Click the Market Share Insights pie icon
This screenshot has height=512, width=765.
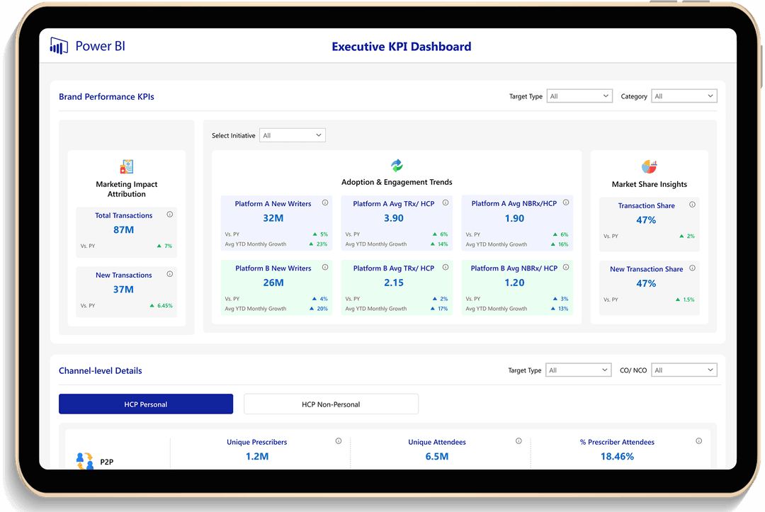(649, 167)
